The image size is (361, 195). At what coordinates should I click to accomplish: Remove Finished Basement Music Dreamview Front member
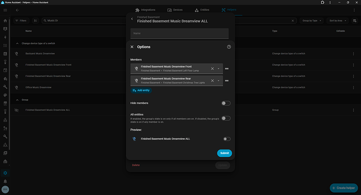click(212, 68)
